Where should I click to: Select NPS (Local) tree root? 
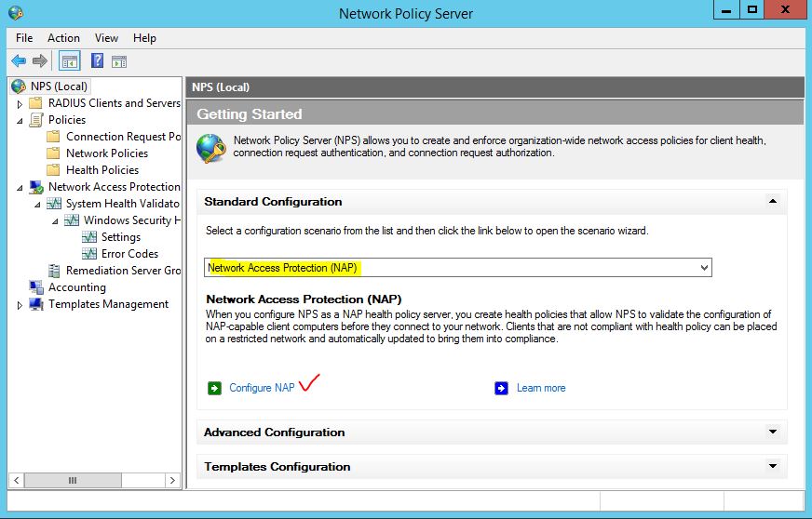pyautogui.click(x=59, y=86)
